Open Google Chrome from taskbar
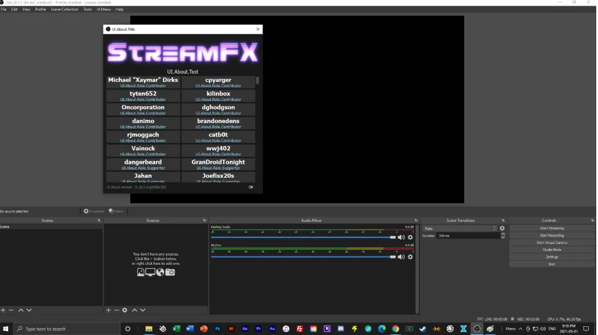The width and height of the screenshot is (598, 335). tap(396, 329)
